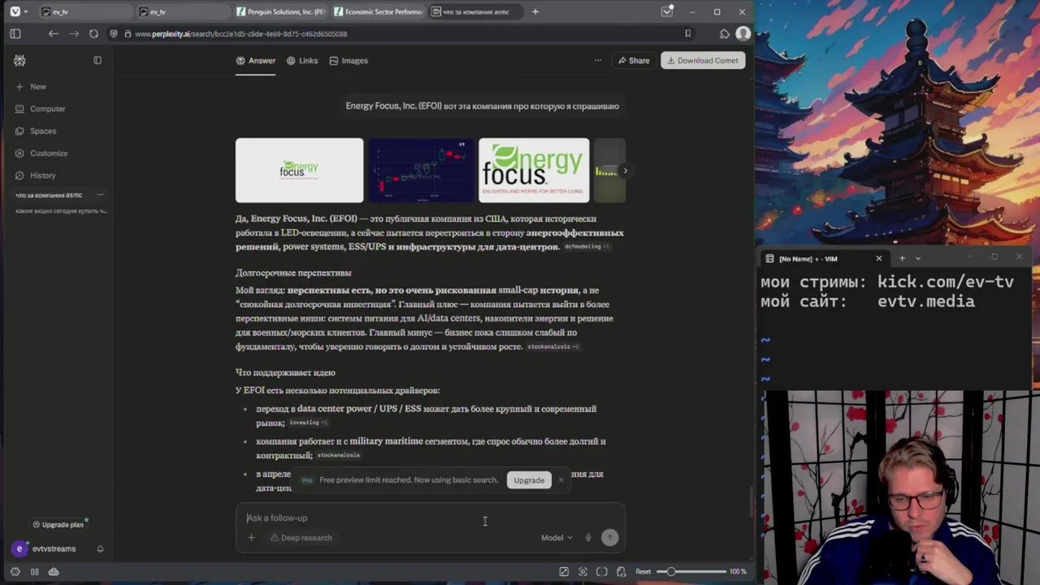Open the large Energy Focus logo thumbnail
The height and width of the screenshot is (585, 1040).
point(534,170)
